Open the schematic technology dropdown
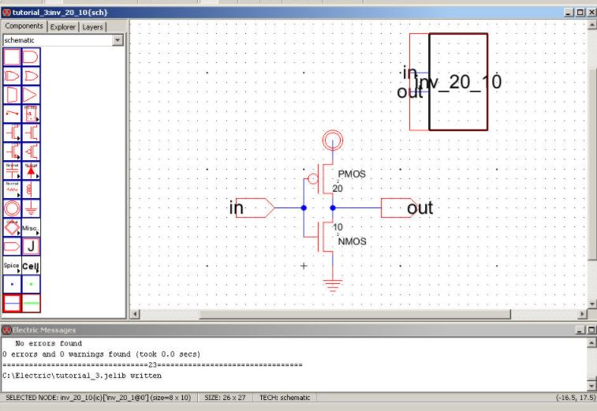Viewport: 597px width, 411px height. point(118,39)
